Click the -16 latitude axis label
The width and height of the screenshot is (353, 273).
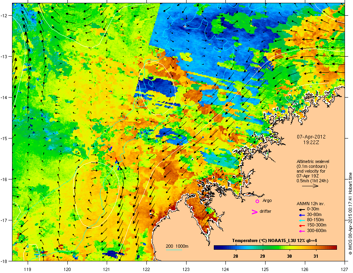click(x=4, y=179)
